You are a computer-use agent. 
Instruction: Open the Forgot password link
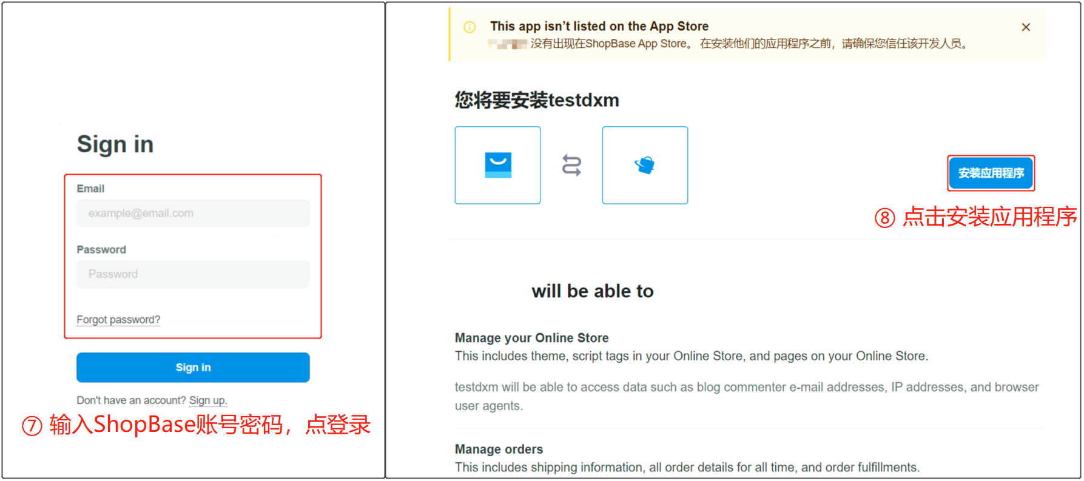118,320
